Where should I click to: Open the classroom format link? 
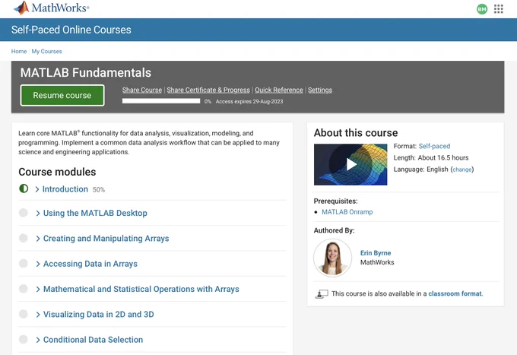pos(455,293)
